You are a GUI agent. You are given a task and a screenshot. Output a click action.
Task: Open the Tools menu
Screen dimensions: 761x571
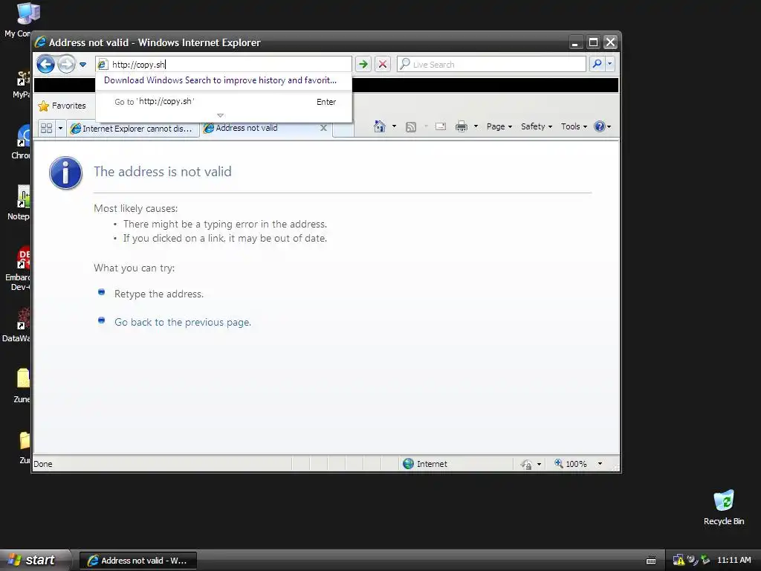point(574,126)
